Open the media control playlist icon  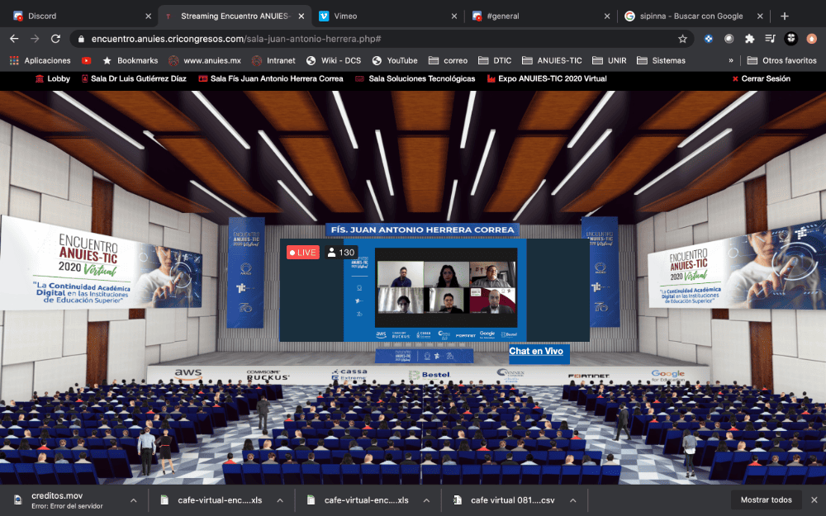[x=770, y=39]
